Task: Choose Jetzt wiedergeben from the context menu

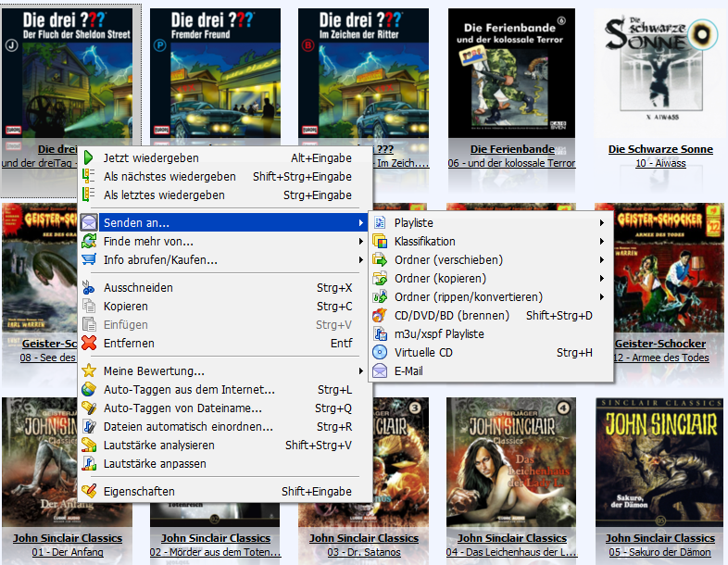Action: [x=225, y=157]
